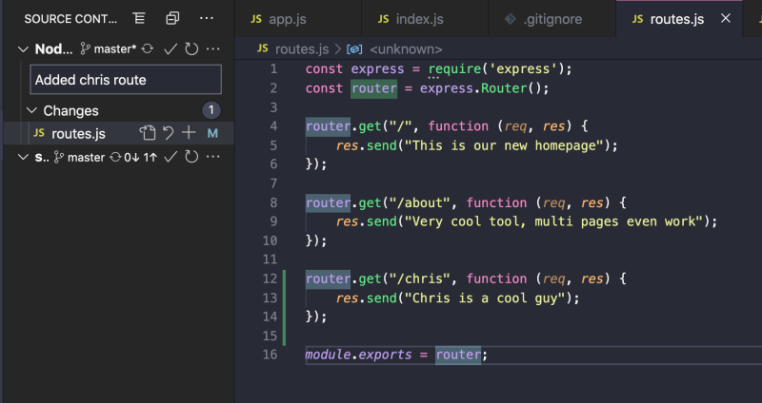Viewport: 762px width, 403px height.
Task: Switch to the app.js tab
Action: 298,19
